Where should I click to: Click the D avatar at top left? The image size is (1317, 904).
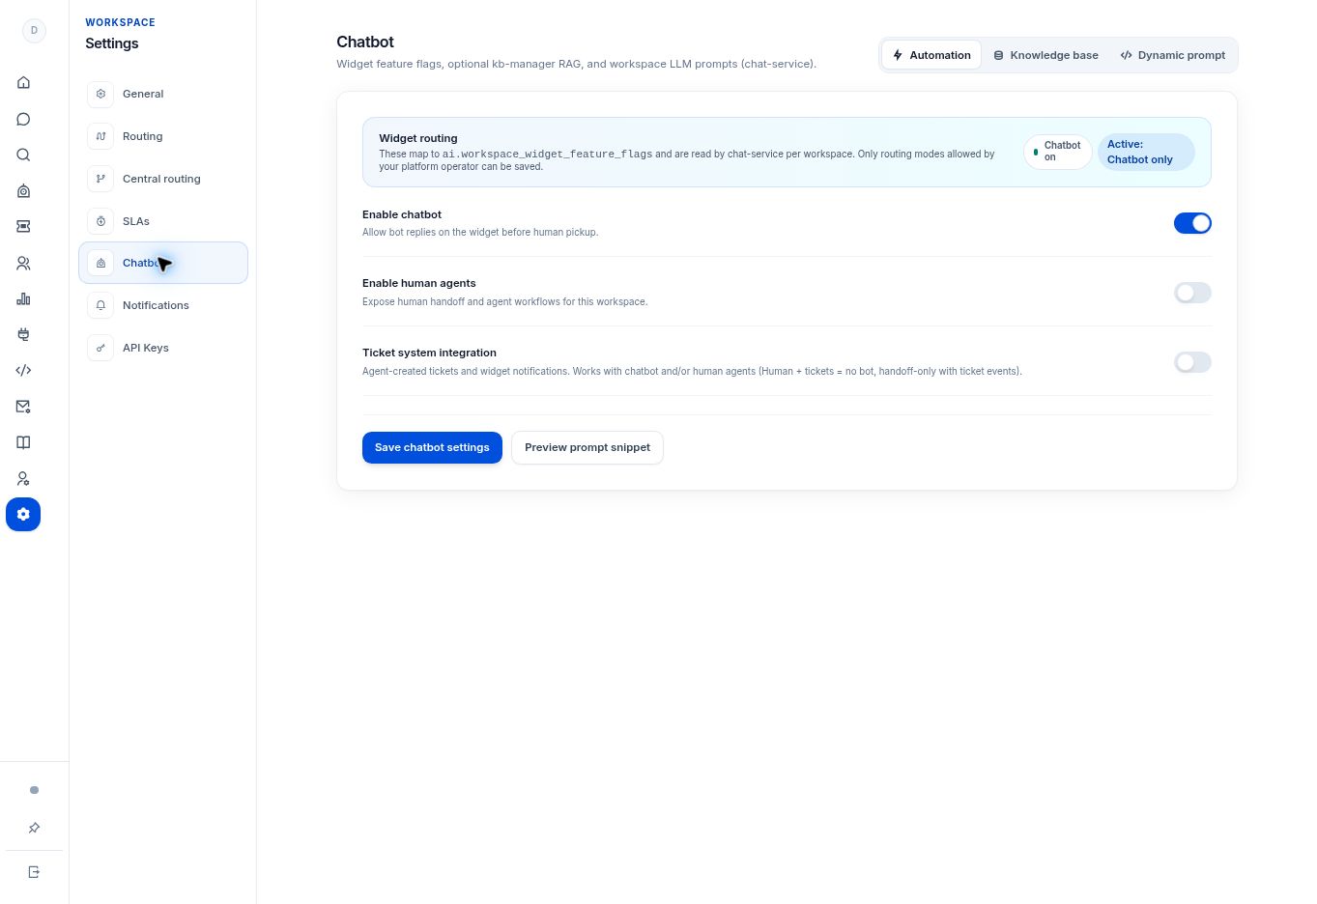pos(34,30)
